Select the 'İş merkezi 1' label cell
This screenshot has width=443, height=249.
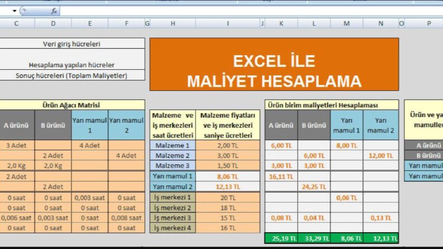click(173, 197)
